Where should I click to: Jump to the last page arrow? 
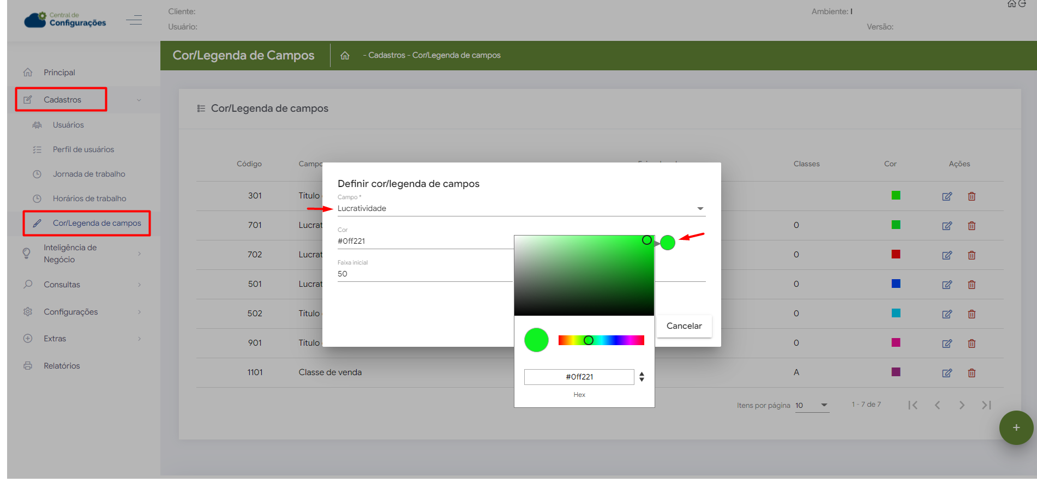(x=986, y=405)
